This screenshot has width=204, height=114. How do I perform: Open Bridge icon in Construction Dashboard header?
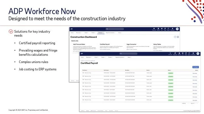tap(165, 29)
